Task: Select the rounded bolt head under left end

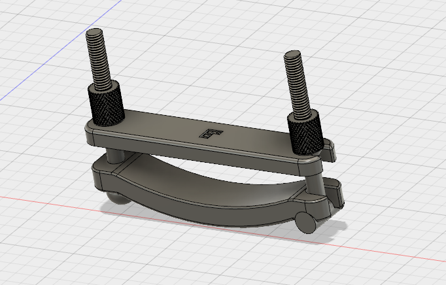Action: pos(118,198)
